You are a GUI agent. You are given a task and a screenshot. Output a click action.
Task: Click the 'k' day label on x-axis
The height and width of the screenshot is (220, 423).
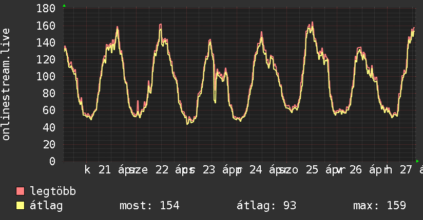pos(87,170)
